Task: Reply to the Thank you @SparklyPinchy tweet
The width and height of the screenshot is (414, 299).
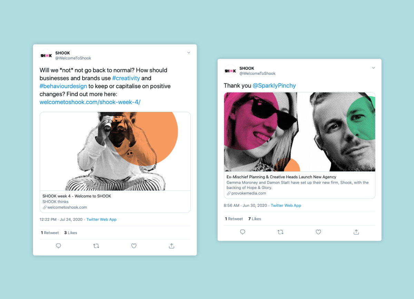Action: click(x=243, y=232)
